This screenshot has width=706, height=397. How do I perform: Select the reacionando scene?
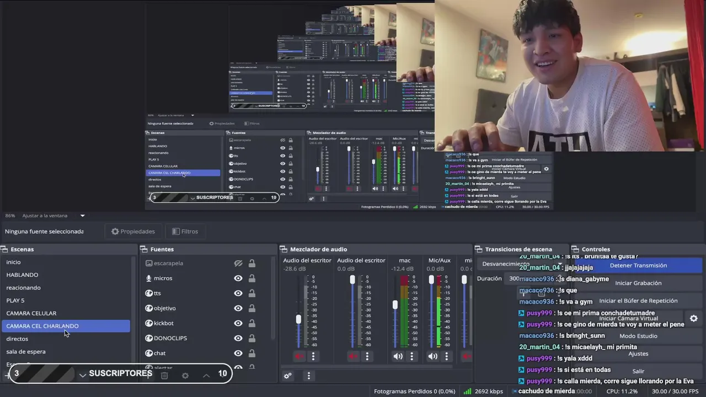(66, 287)
